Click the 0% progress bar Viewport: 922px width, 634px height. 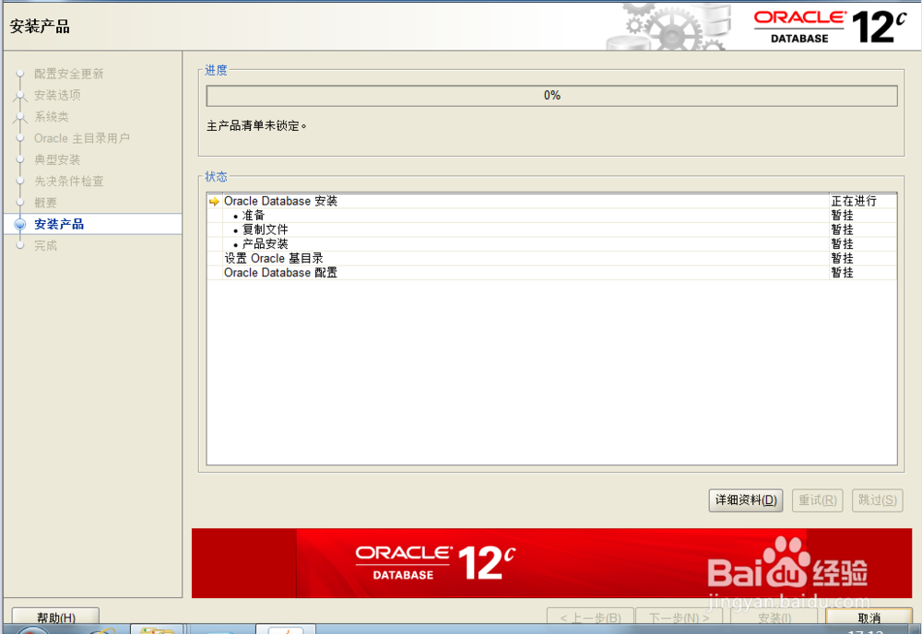[550, 95]
